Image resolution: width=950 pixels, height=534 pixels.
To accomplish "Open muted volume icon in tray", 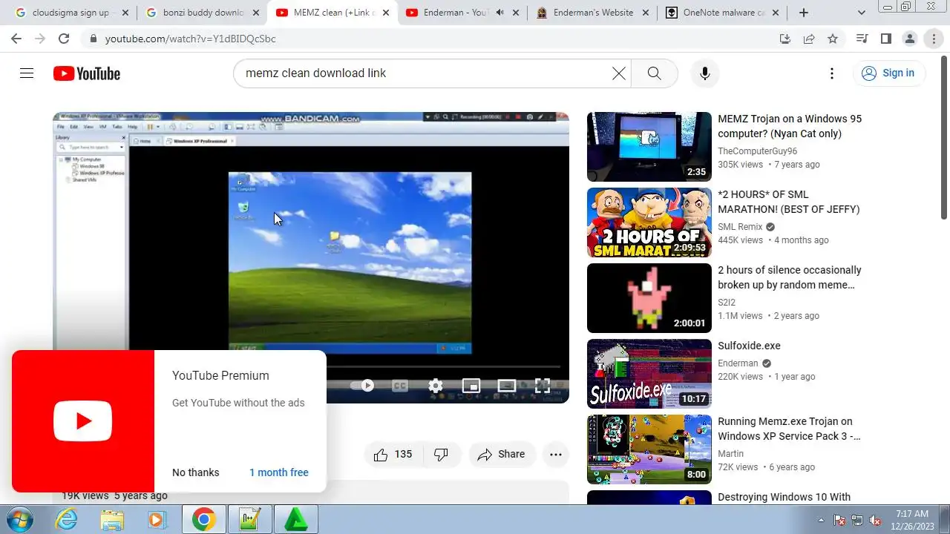I will coord(874,520).
